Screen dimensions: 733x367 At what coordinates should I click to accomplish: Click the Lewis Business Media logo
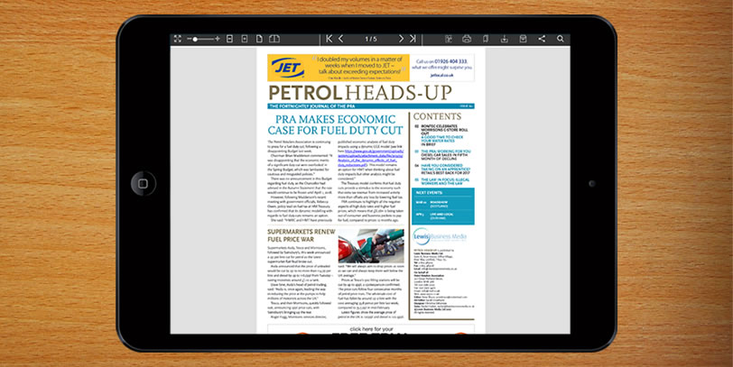coord(440,236)
